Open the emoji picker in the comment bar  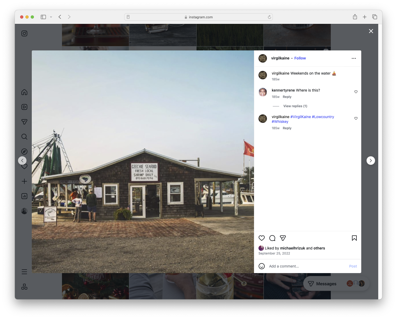[x=262, y=266]
